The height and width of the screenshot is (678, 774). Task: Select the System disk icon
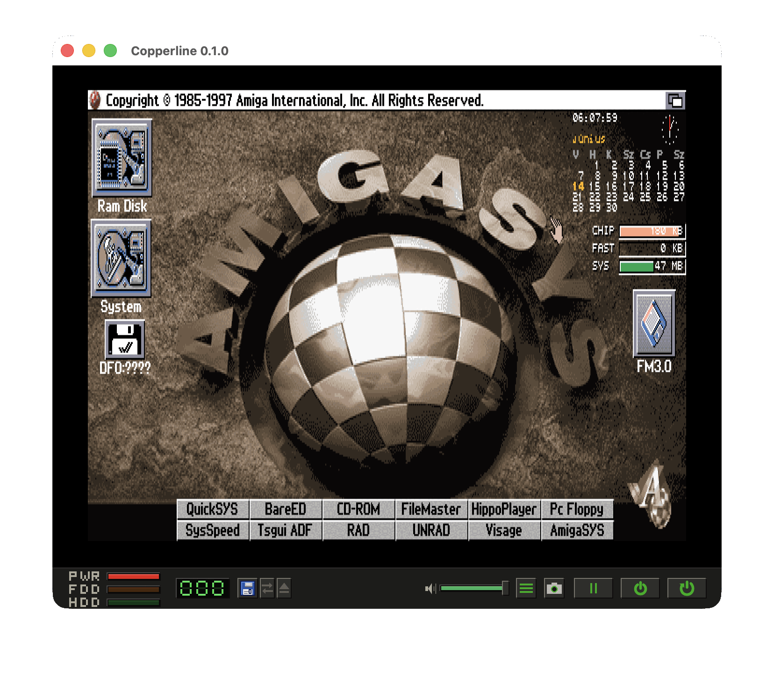(x=121, y=259)
